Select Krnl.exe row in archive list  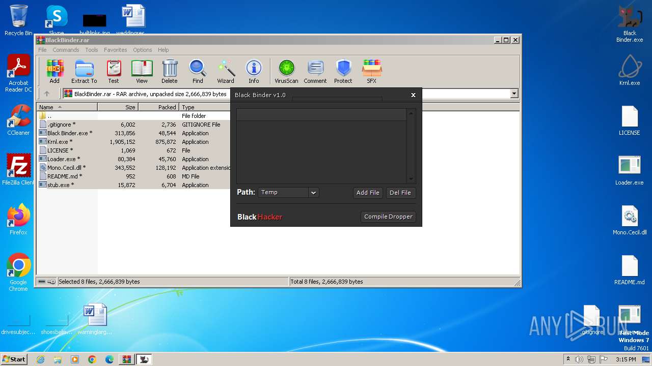133,142
